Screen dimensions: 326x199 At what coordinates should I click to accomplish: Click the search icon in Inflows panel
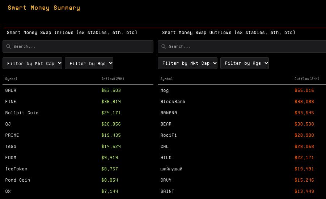coord(9,47)
